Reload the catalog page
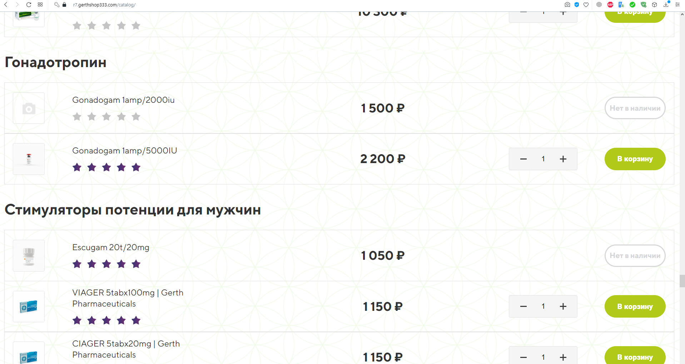685x364 pixels. click(x=28, y=5)
